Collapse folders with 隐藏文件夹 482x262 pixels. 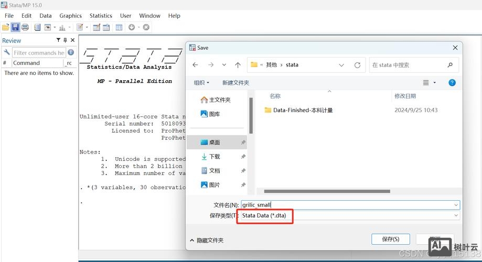207,240
